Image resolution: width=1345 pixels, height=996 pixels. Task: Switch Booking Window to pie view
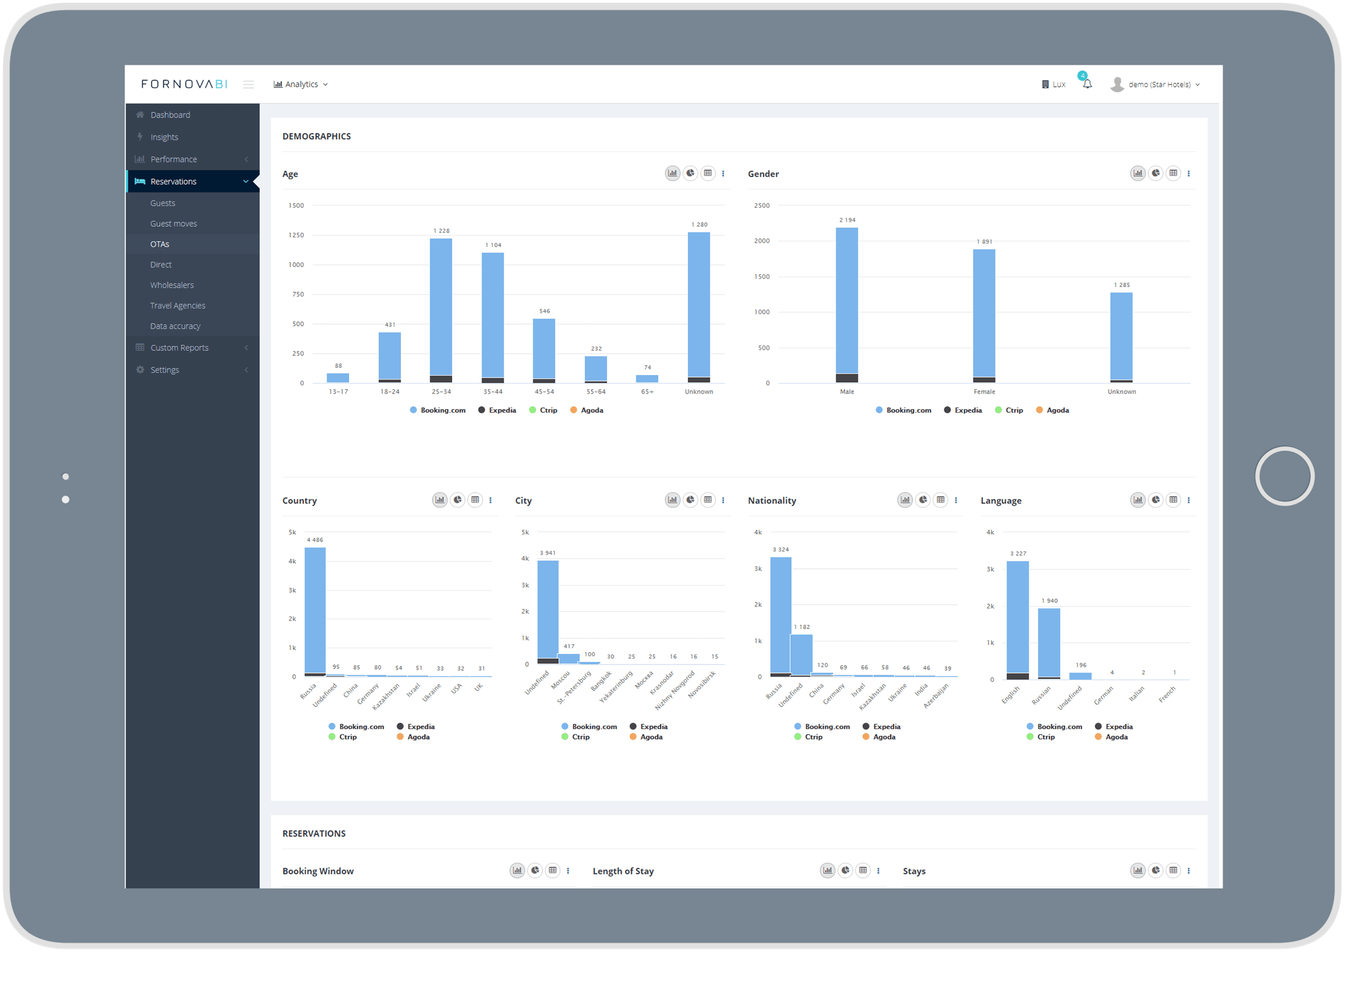tap(535, 870)
